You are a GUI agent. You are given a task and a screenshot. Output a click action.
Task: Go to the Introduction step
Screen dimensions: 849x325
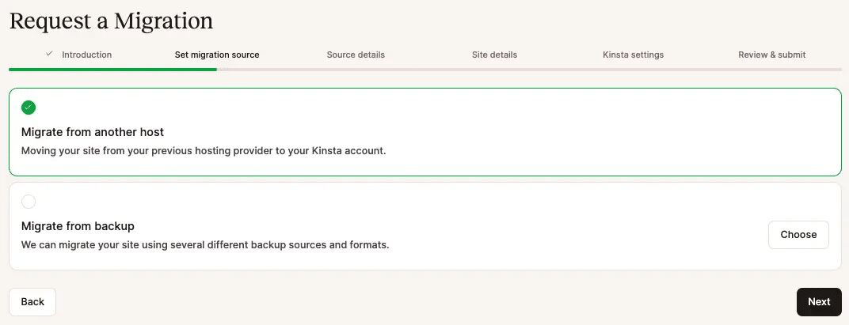(x=86, y=55)
